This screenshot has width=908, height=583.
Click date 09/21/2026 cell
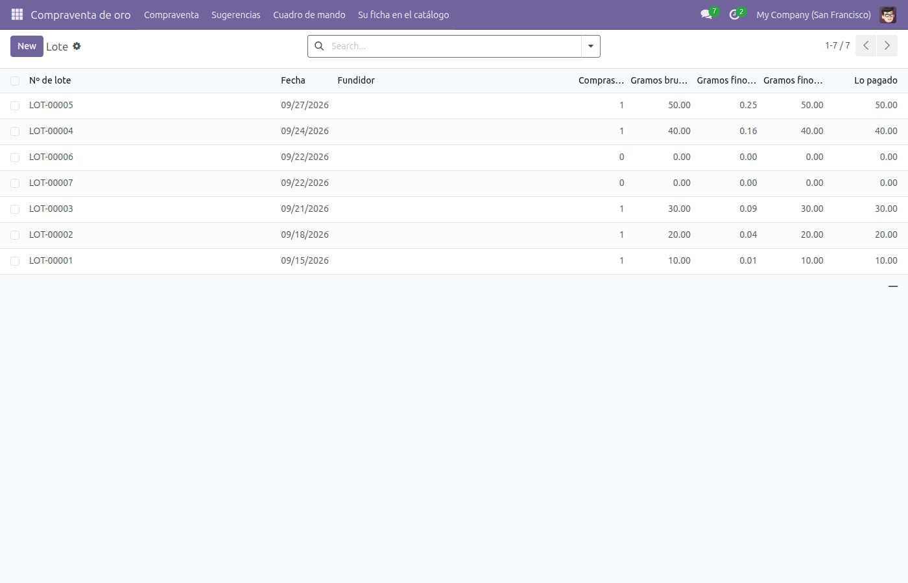pyautogui.click(x=305, y=209)
